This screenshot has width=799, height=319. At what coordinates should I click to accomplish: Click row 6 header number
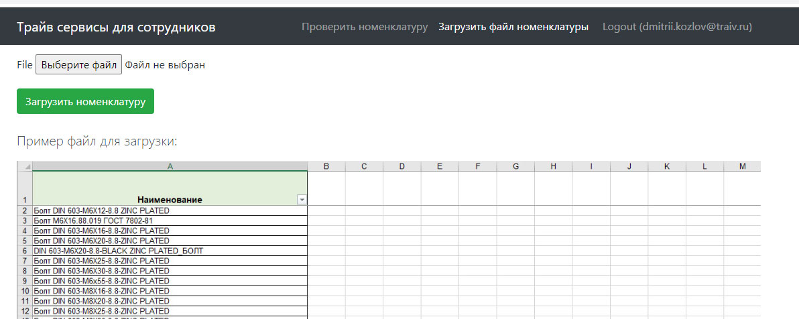(x=24, y=251)
